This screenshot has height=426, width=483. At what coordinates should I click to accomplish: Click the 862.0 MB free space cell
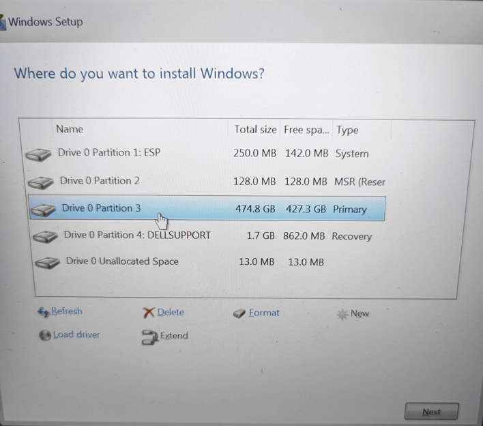tap(304, 236)
